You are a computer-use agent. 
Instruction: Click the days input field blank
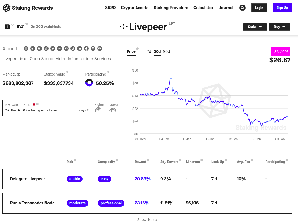click(70, 110)
